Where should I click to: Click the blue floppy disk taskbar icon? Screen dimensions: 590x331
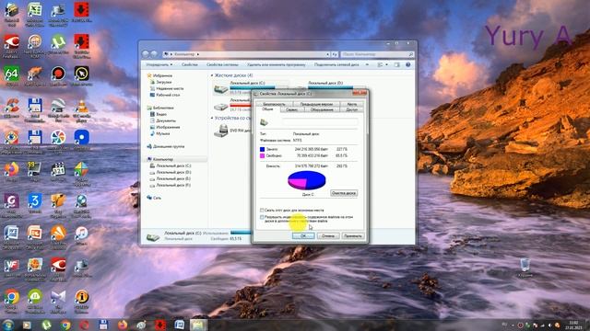coord(103,325)
